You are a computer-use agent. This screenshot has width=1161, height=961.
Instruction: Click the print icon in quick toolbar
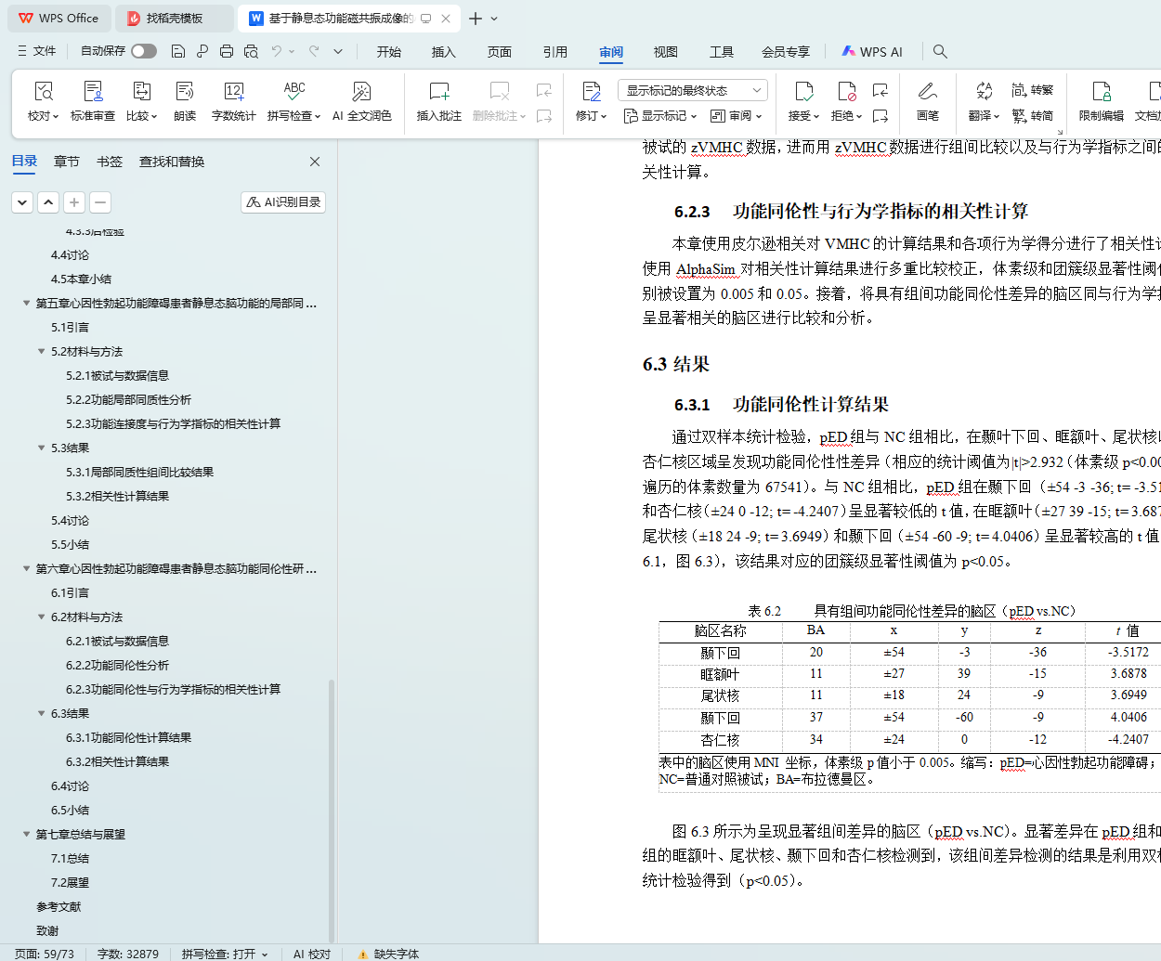[227, 51]
